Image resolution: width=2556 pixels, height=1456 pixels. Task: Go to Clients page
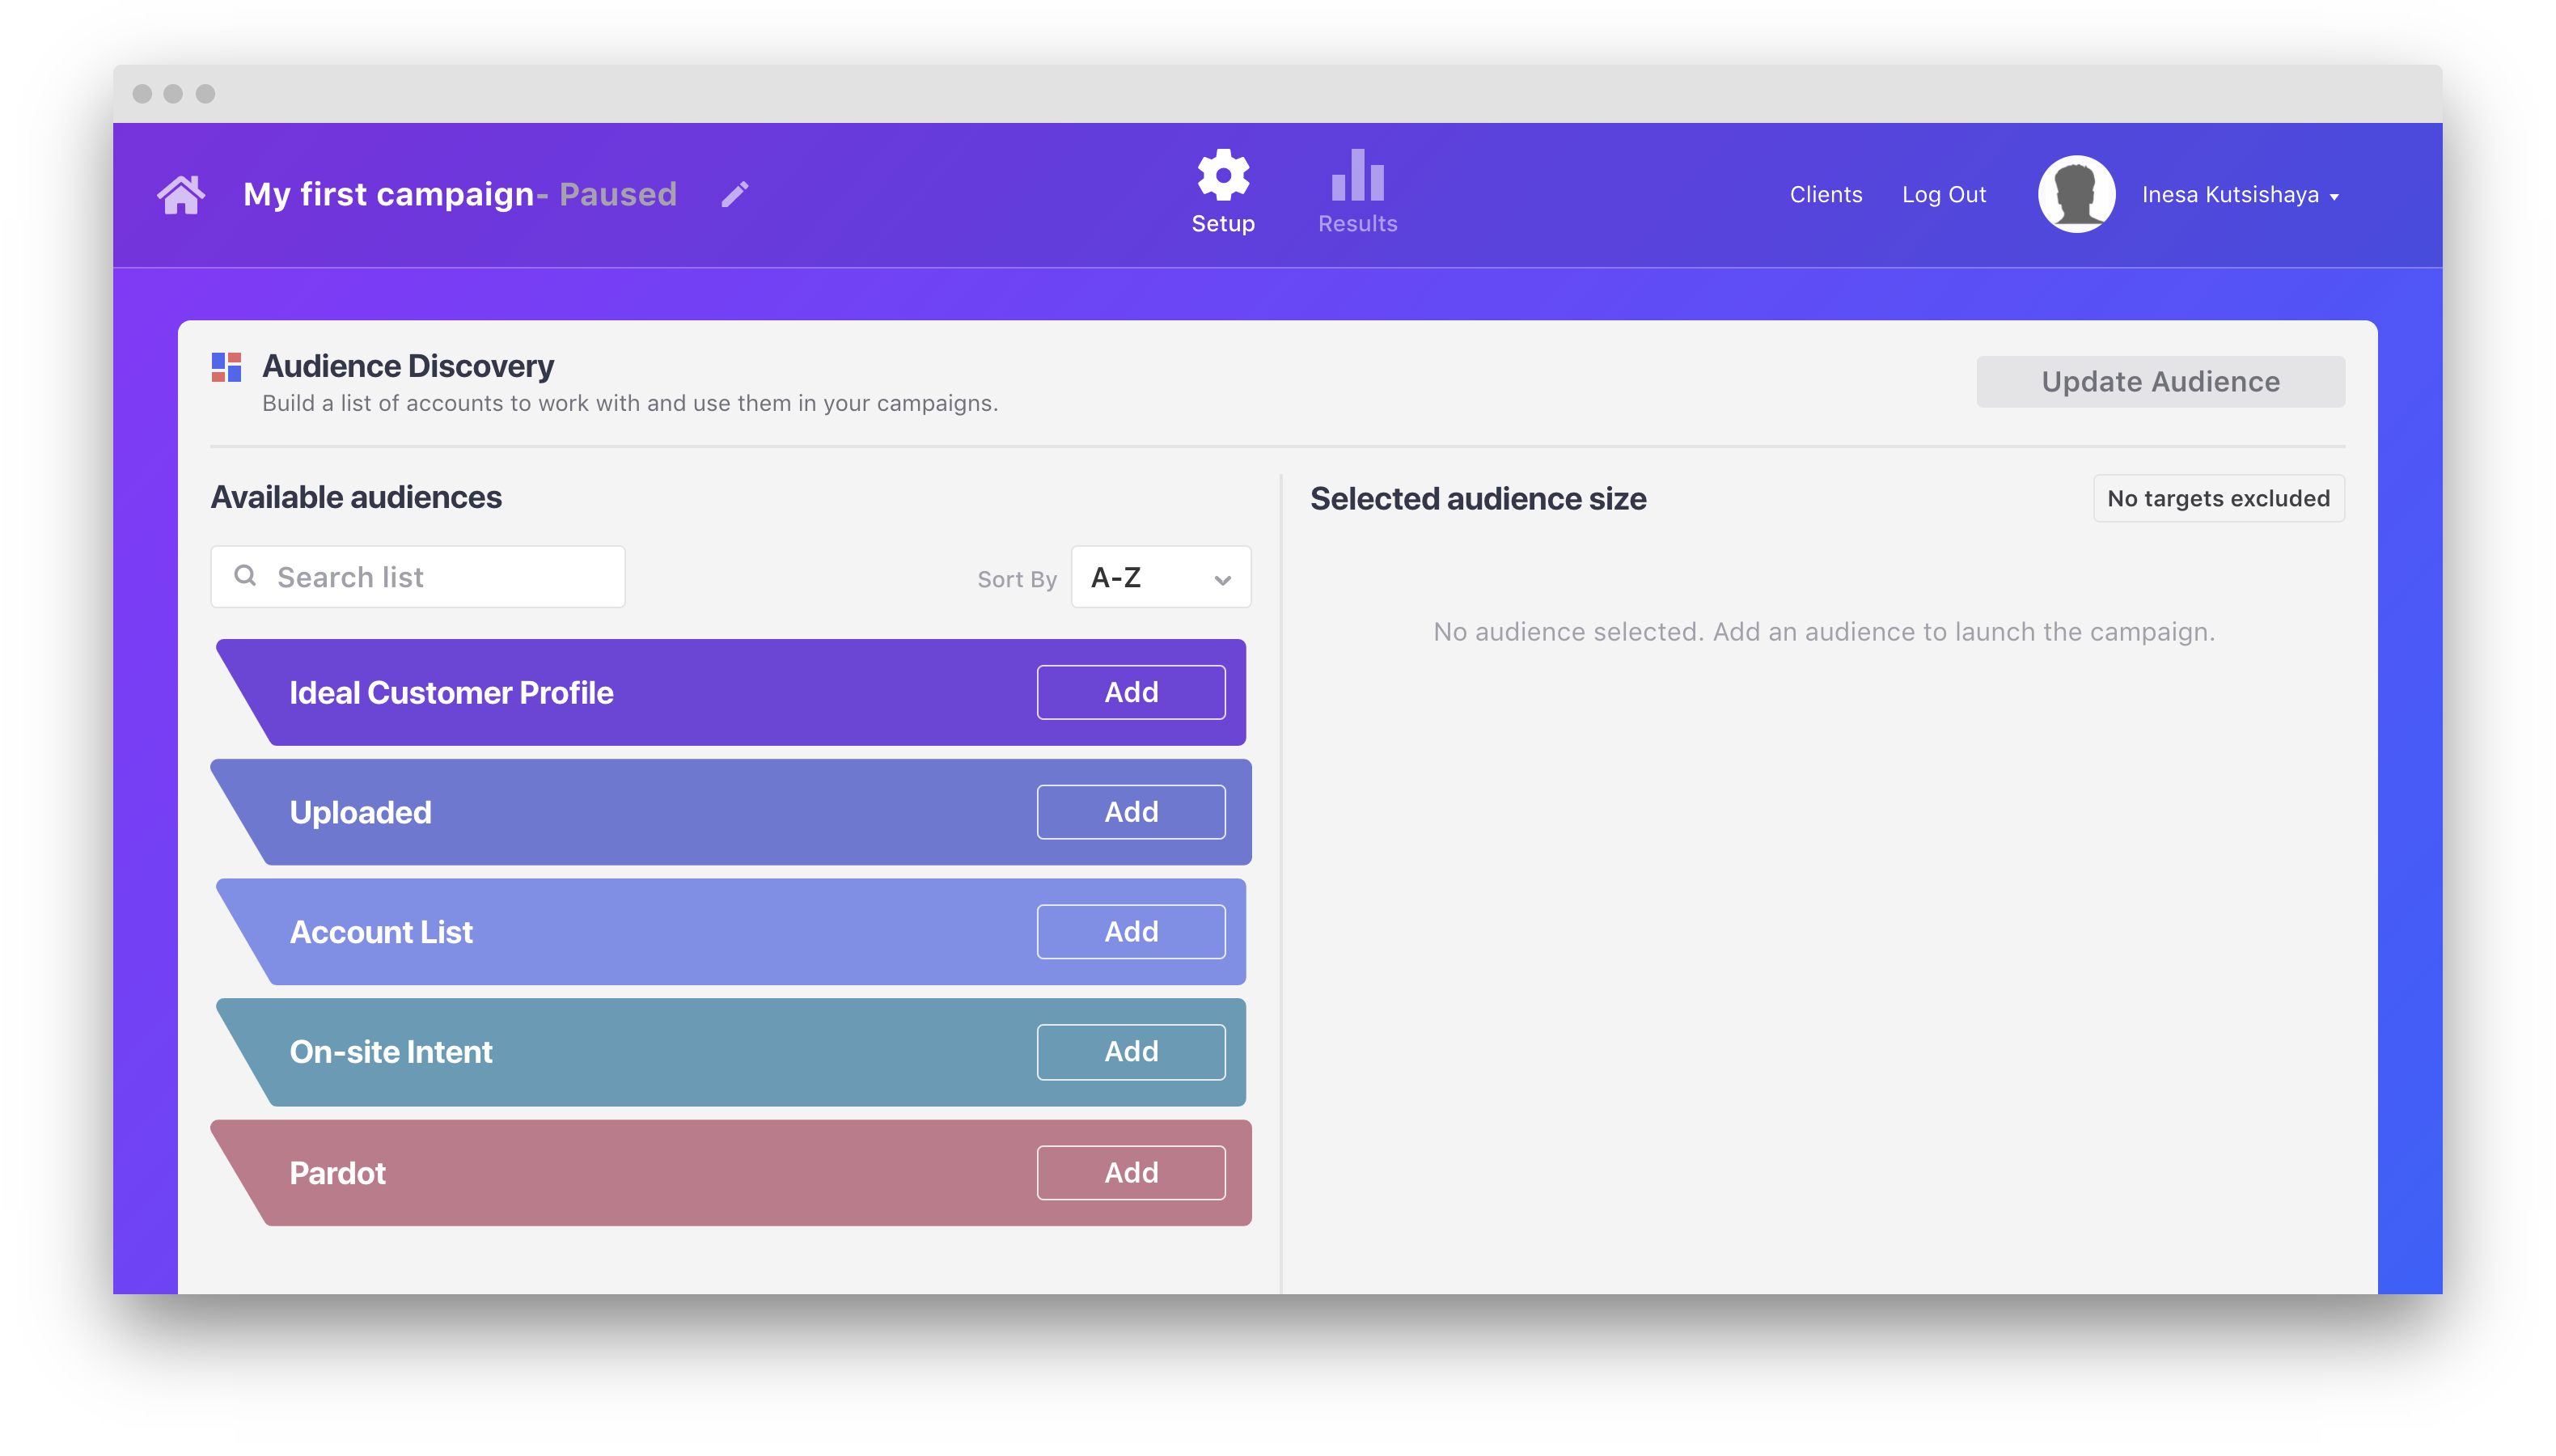tap(1825, 195)
